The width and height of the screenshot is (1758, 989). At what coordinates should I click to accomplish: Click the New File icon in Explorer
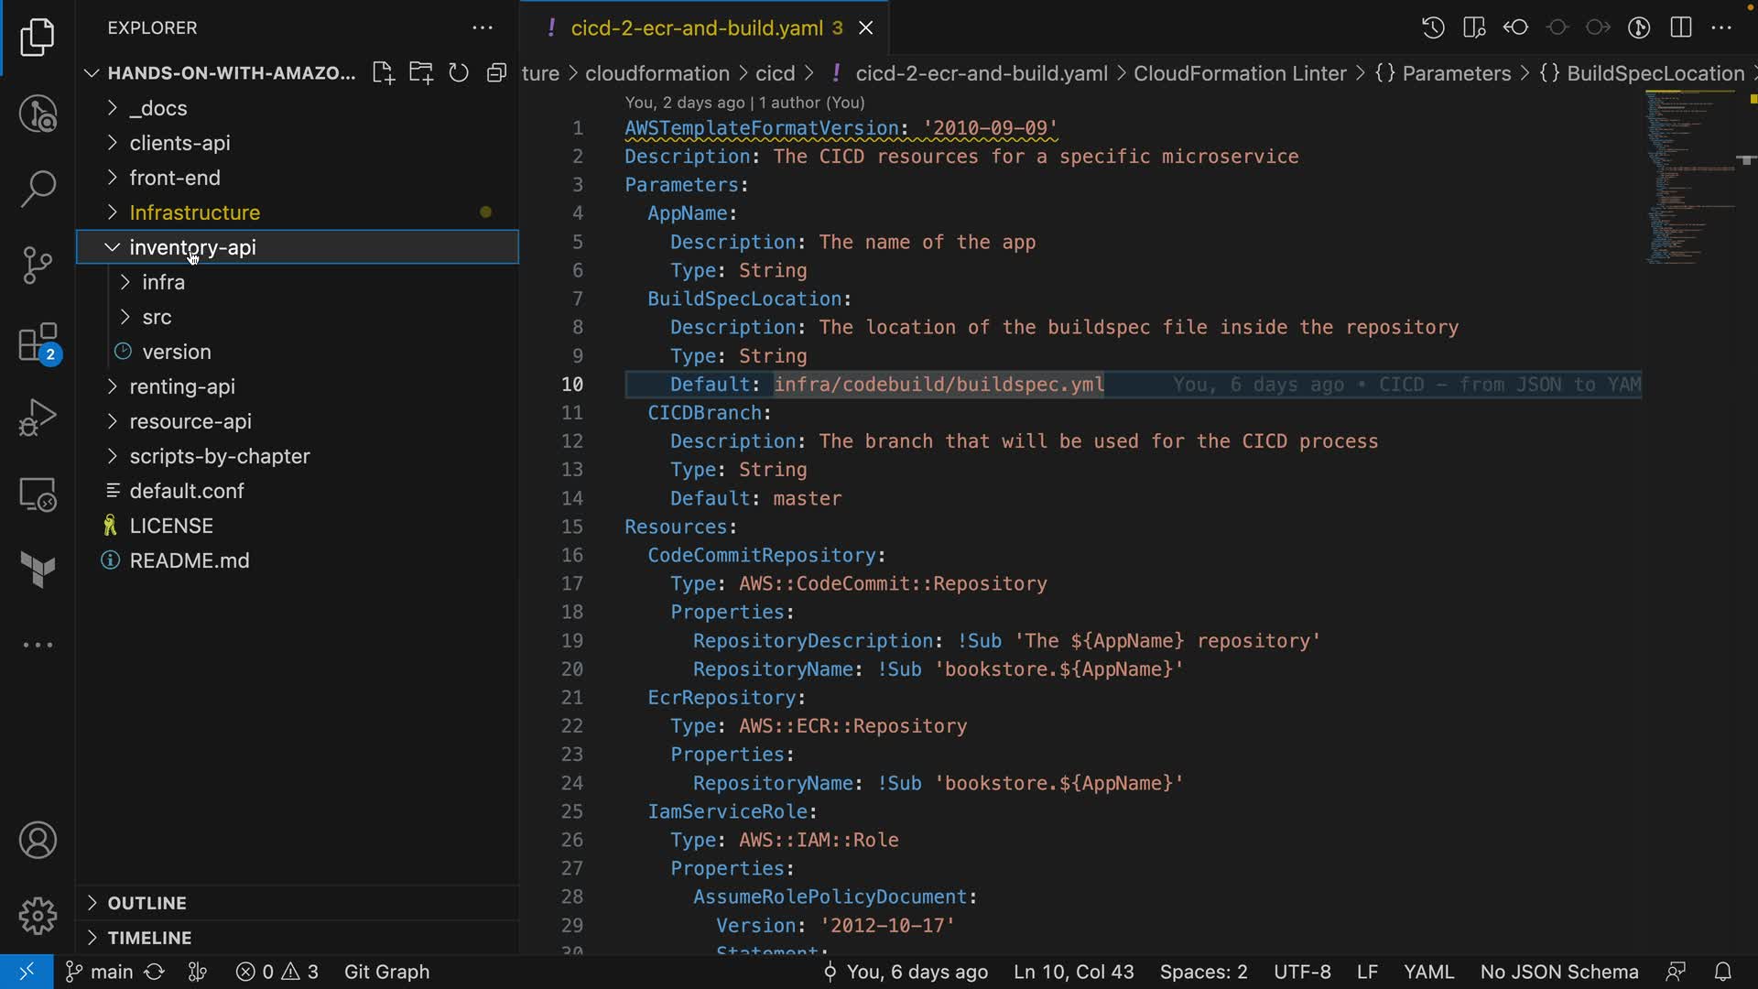tap(383, 73)
